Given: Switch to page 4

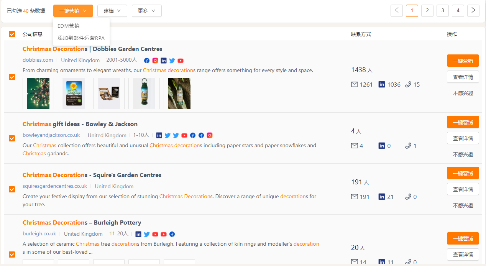Looking at the screenshot, I should (x=458, y=10).
